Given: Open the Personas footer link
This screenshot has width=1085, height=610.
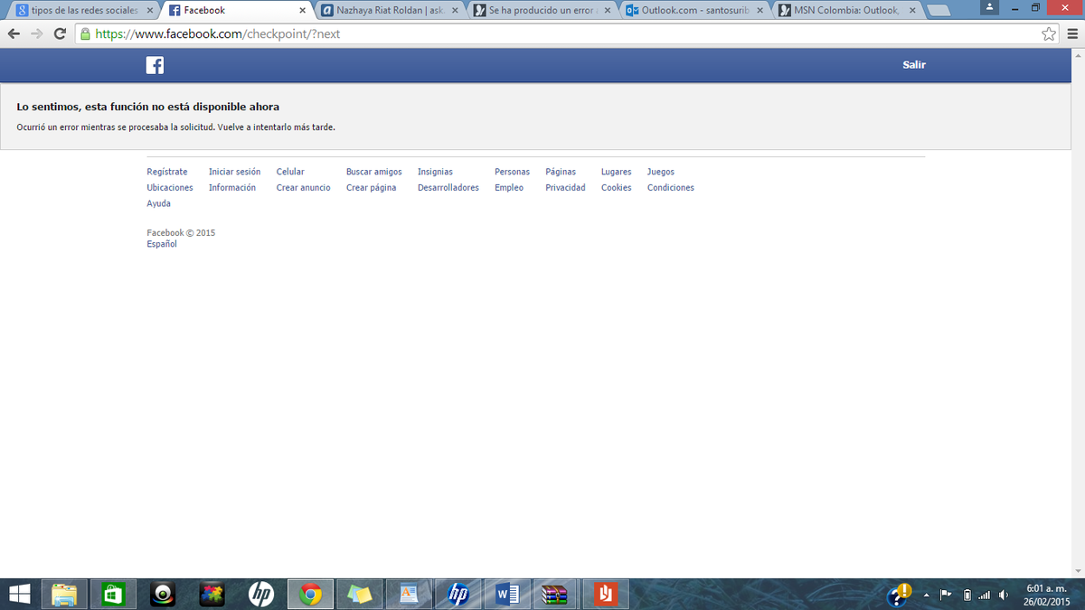Looking at the screenshot, I should [x=512, y=172].
